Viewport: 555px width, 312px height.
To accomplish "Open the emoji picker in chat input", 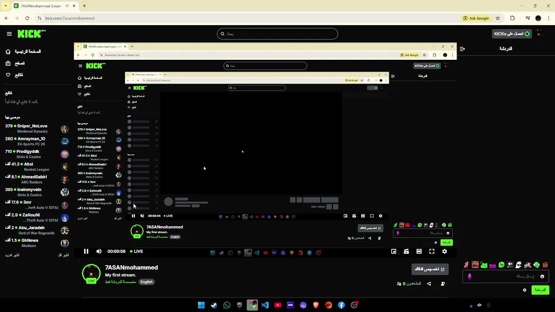I will pyautogui.click(x=542, y=276).
